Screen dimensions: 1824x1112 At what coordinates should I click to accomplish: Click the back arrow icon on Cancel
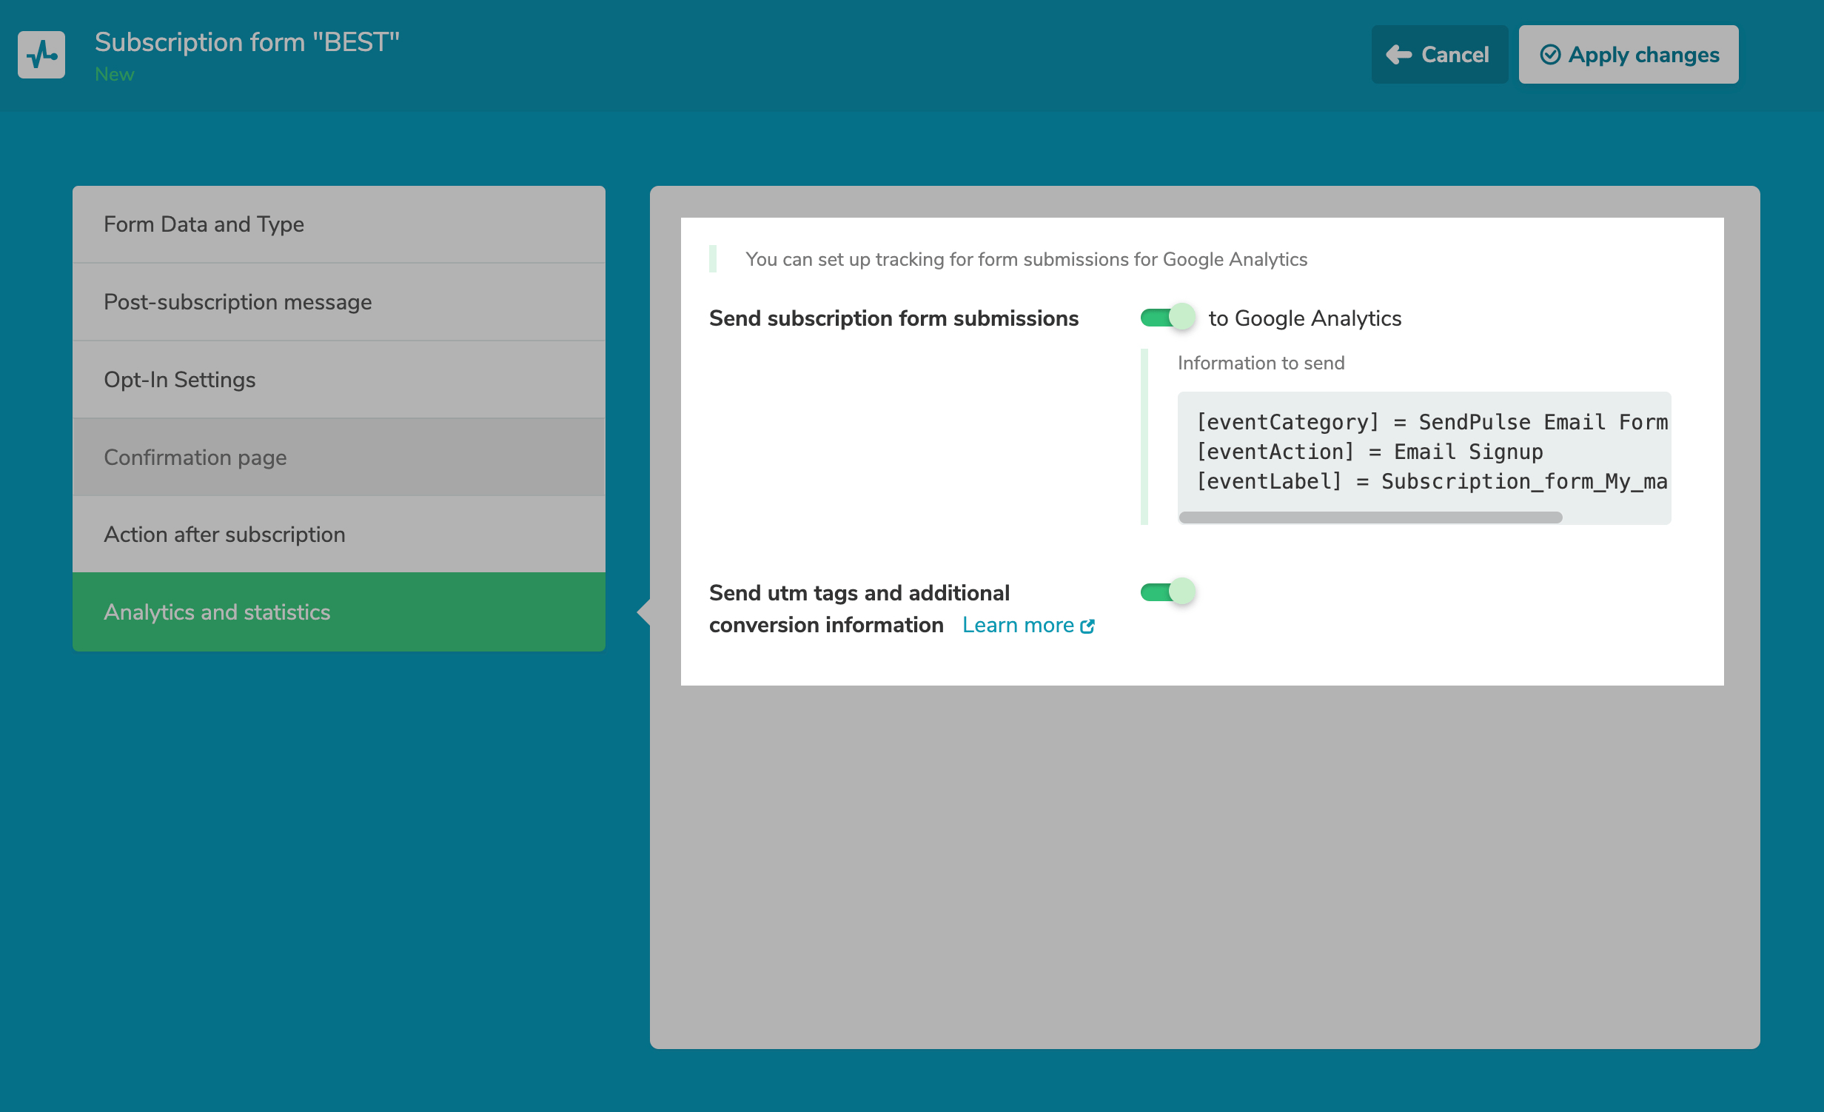1398,55
